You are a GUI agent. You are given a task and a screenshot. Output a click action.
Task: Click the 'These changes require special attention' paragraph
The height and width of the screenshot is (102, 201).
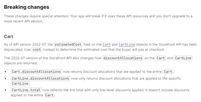click(98, 19)
